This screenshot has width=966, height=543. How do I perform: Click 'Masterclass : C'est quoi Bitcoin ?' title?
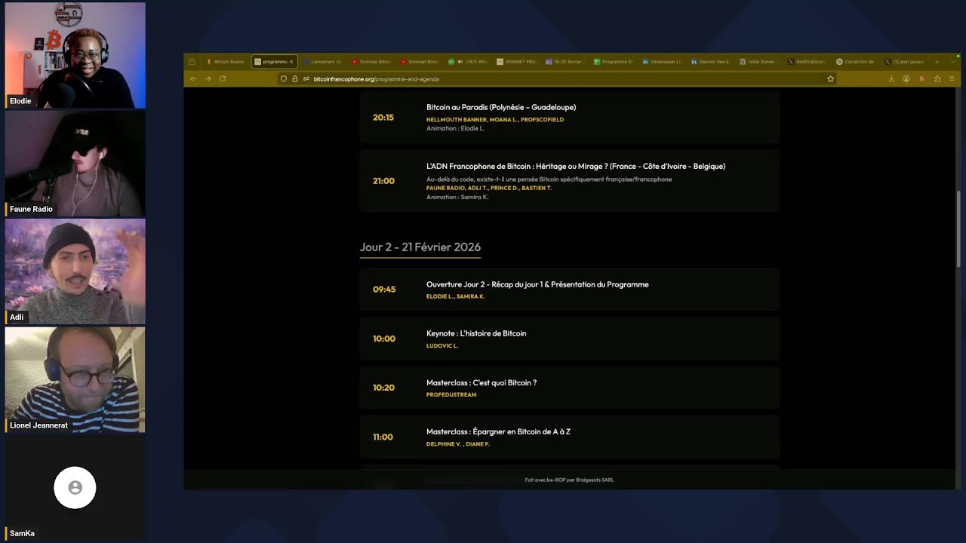click(x=481, y=382)
